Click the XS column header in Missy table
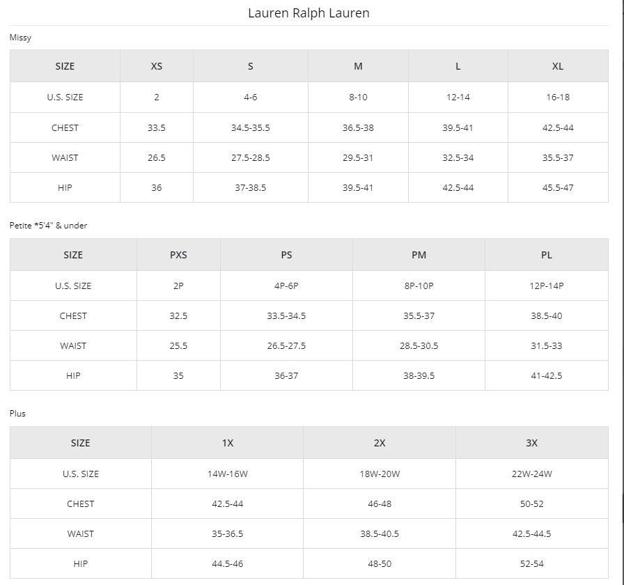 (157, 66)
